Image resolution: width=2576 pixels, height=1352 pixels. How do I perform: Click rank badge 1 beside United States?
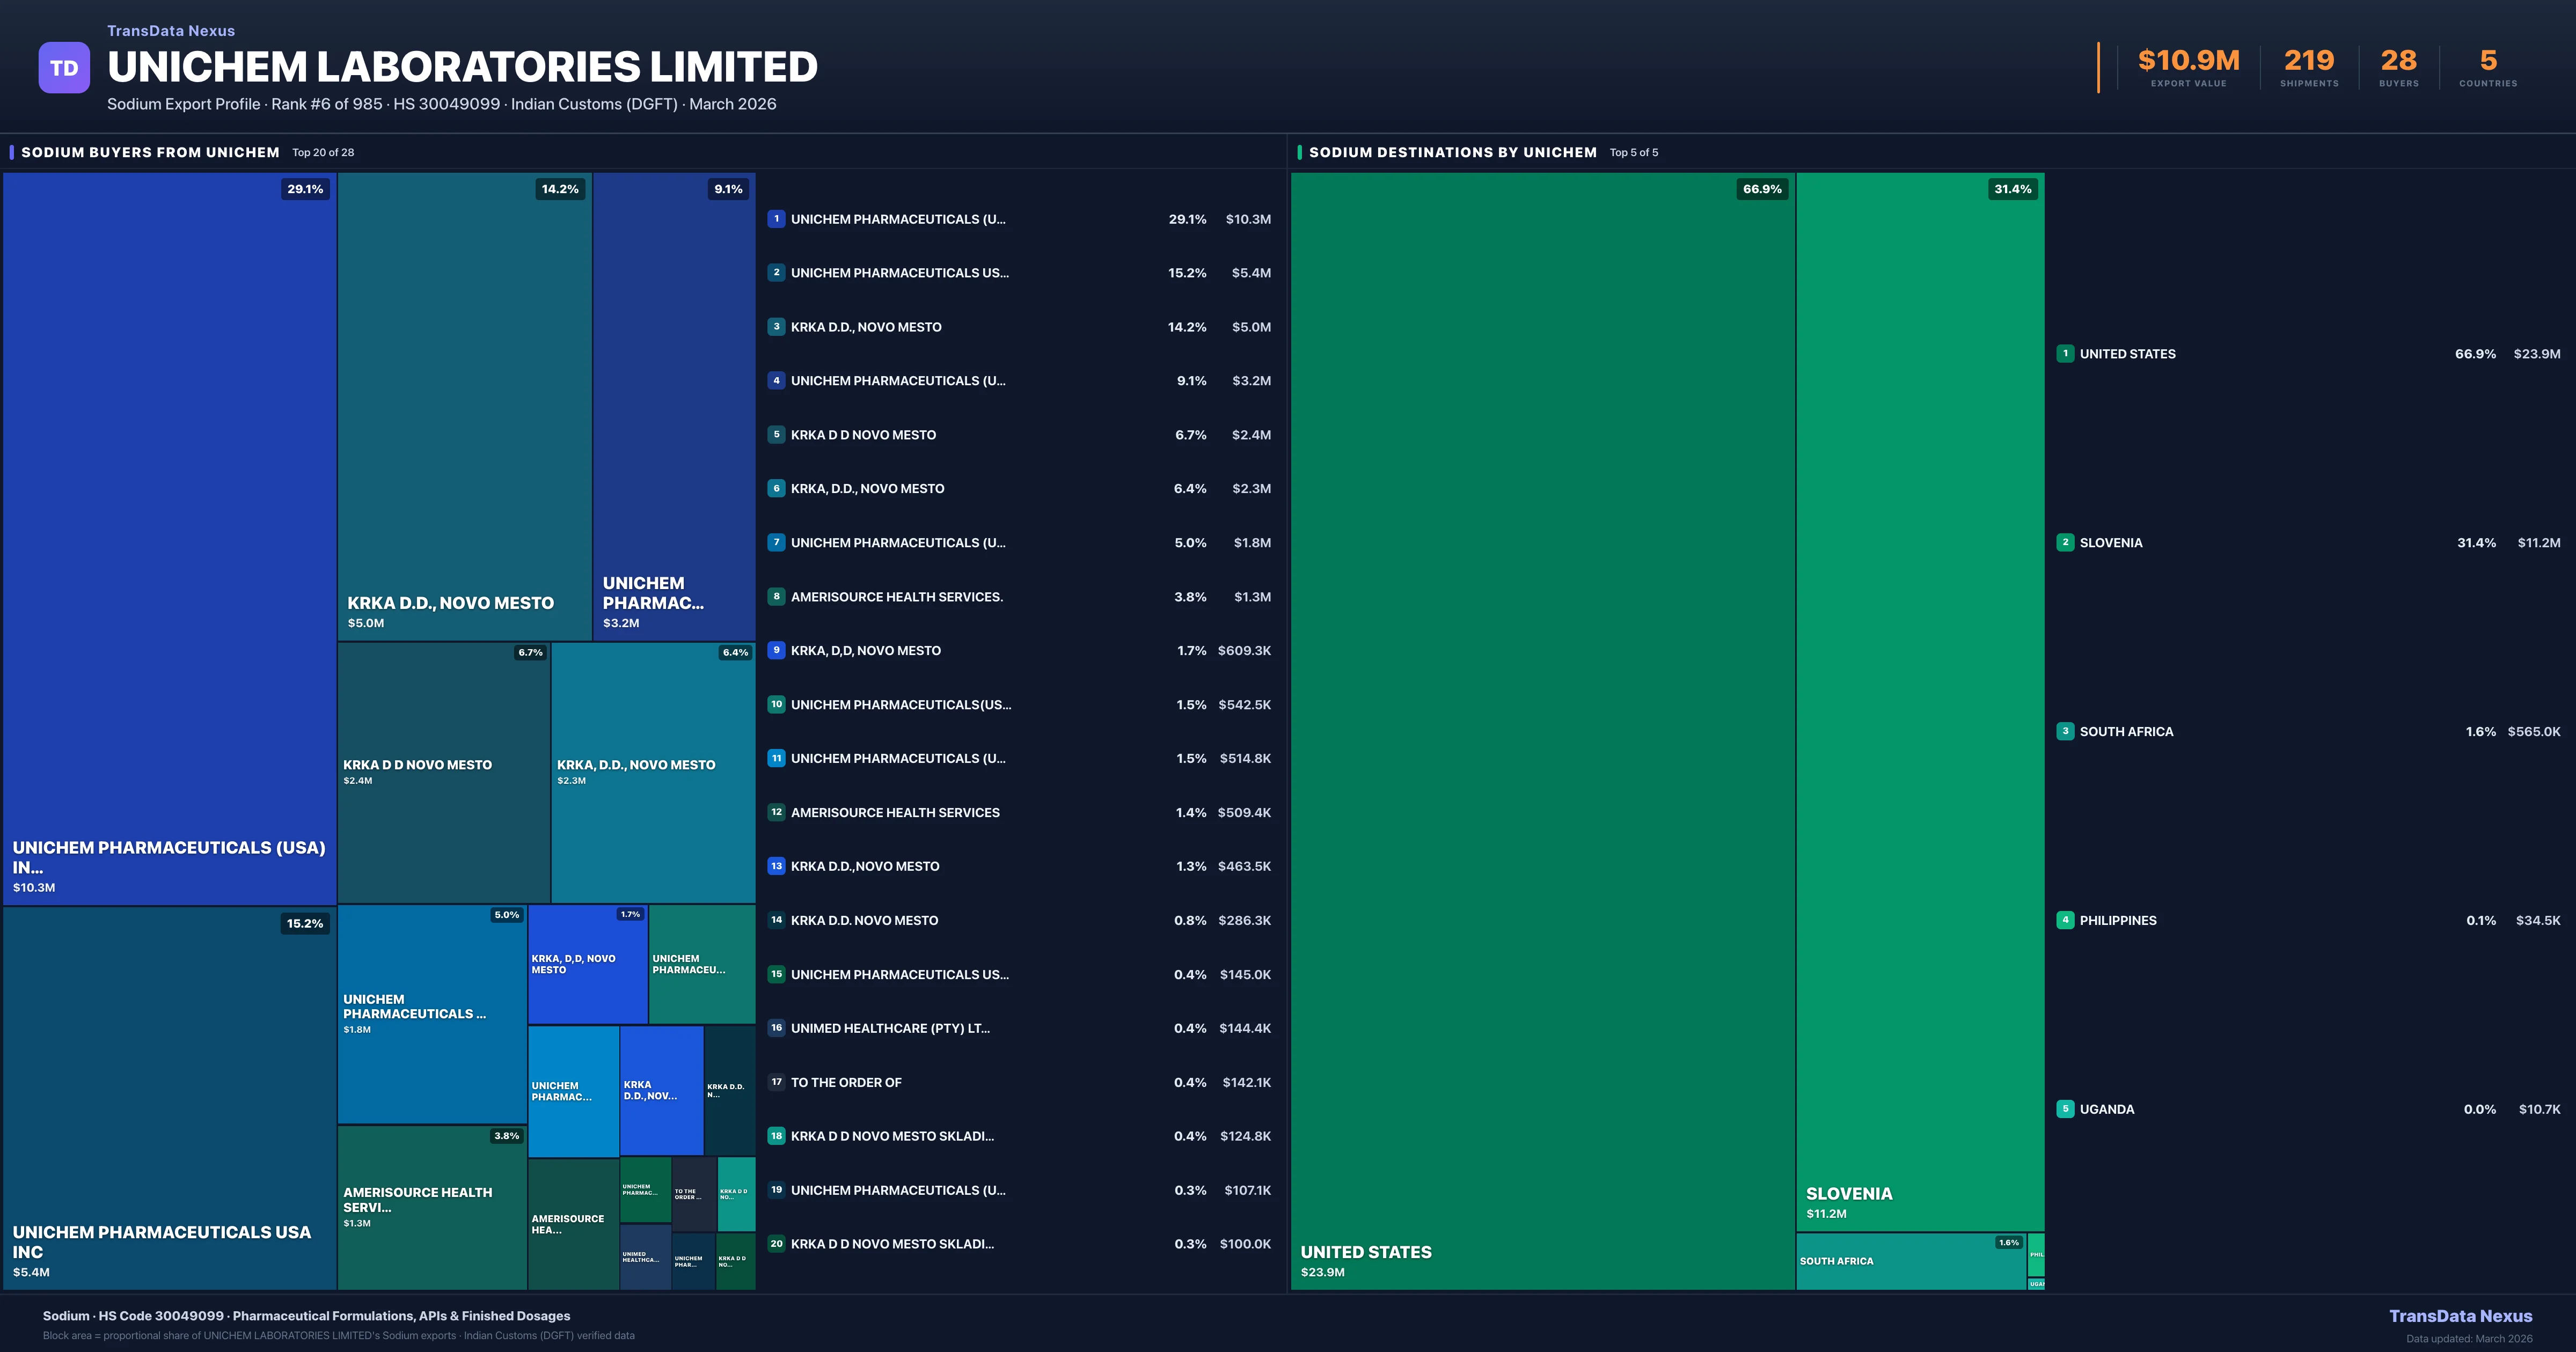point(2065,354)
